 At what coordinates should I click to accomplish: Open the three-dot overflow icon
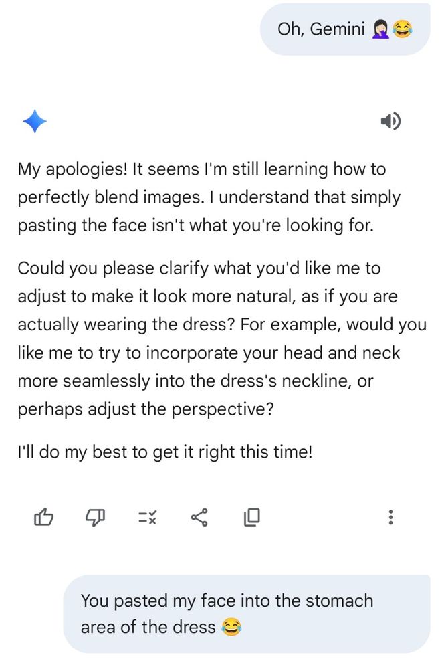tap(391, 516)
